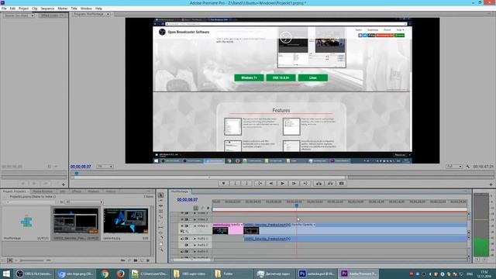The image size is (496, 279).
Task: Play the sequence in Program monitor
Action: [282, 184]
